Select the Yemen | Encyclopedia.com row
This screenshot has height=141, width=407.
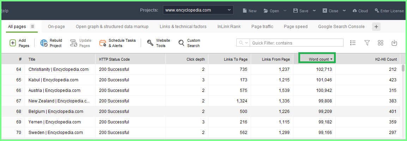coord(201,122)
